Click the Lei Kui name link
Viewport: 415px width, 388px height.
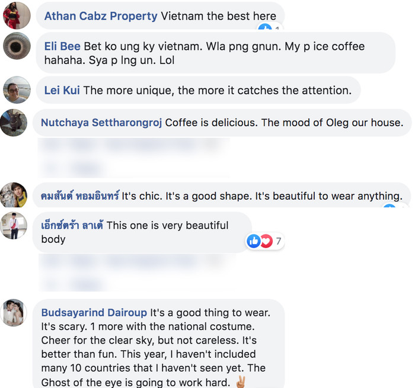click(x=62, y=91)
